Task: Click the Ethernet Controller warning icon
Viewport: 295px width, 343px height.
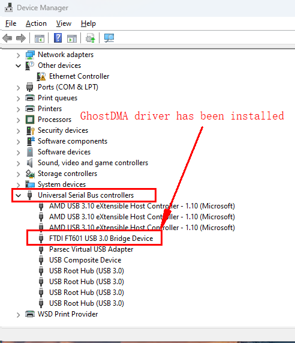Action: [41, 76]
